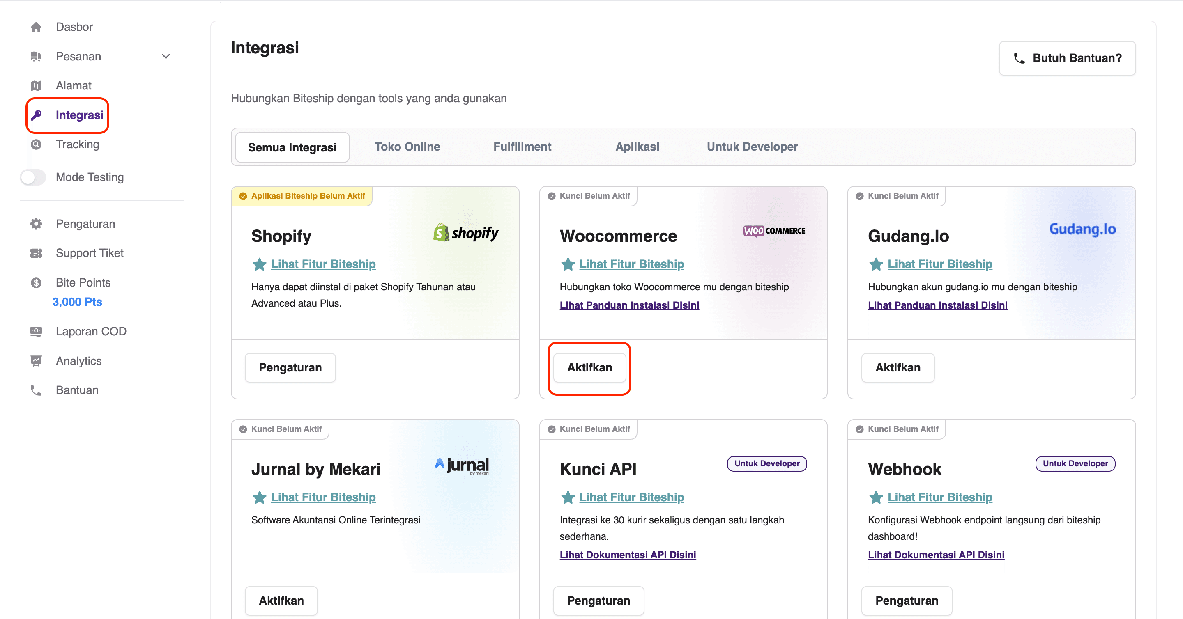The width and height of the screenshot is (1183, 619).
Task: Click the star icon on Kunci API card
Action: (568, 497)
